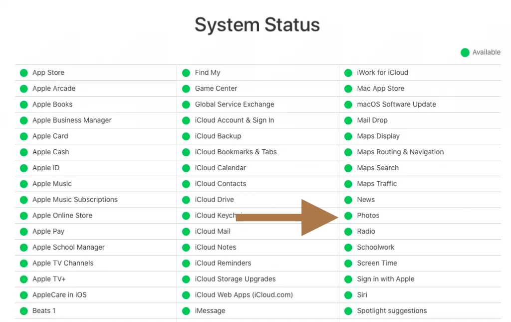Click the green dot next to iMessage
The image size is (511, 322).
[186, 311]
